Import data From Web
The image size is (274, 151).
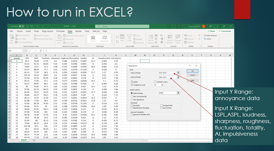[x=21, y=39]
